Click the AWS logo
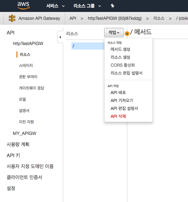 click(23, 5)
